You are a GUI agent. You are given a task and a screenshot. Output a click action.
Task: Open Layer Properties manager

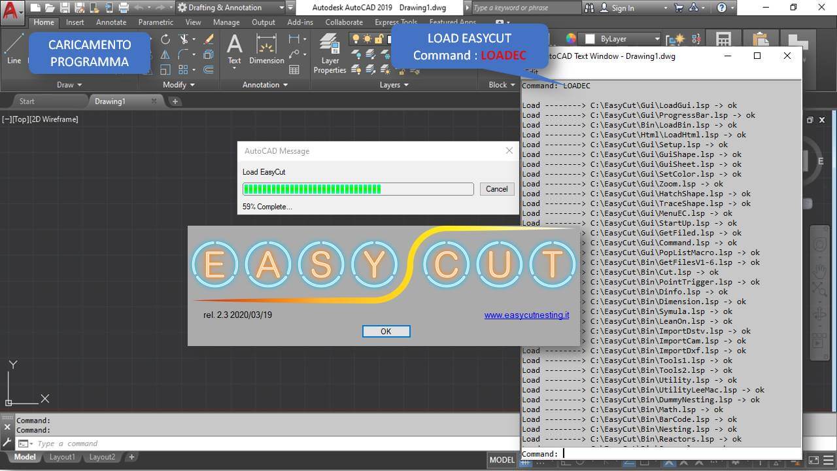click(330, 54)
